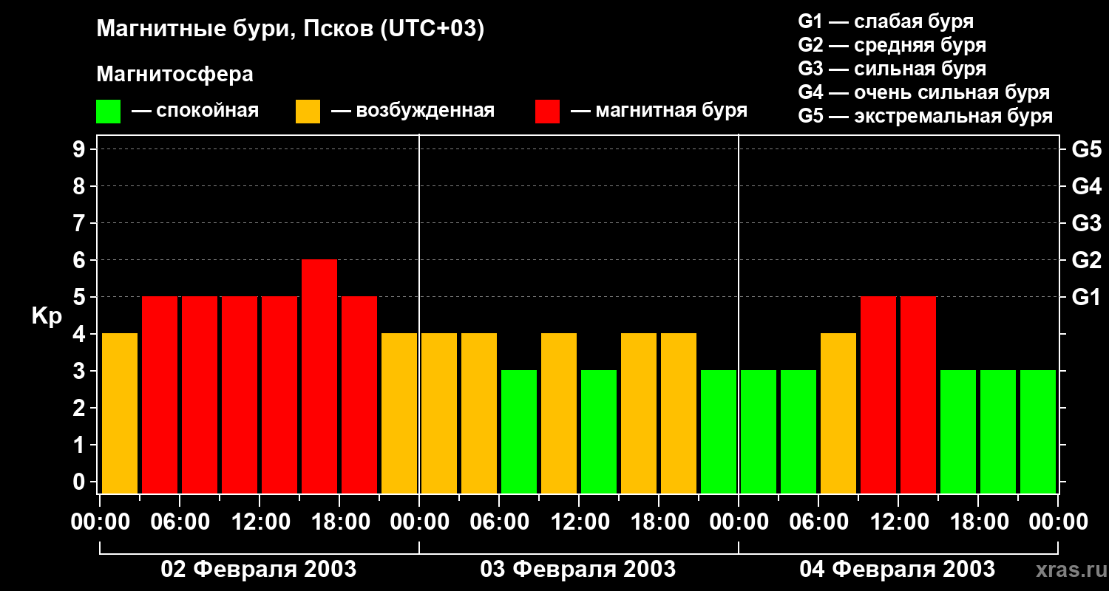Click the 'Магнитосфера' legend heading
Image resolution: width=1109 pixels, height=591 pixels.
click(x=174, y=75)
